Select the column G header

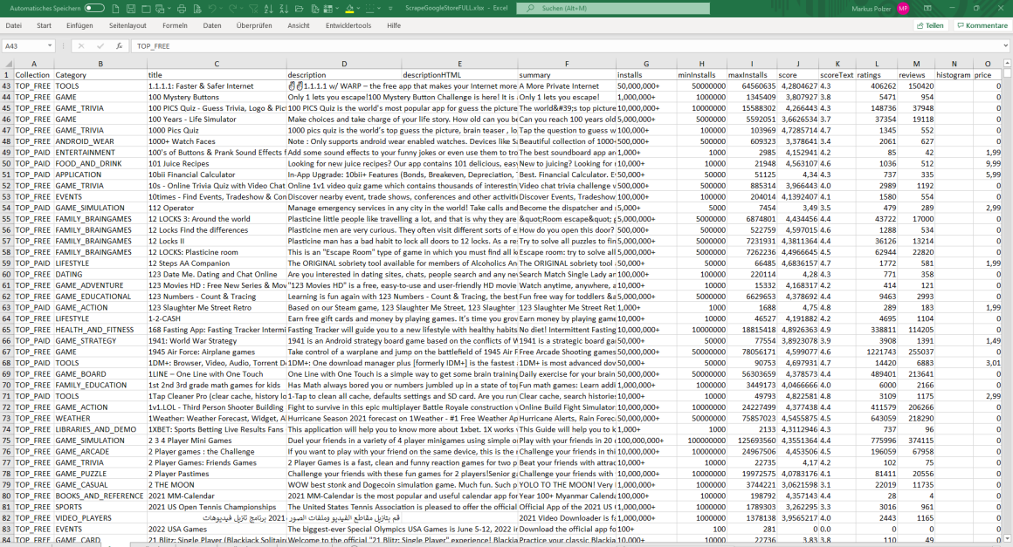click(x=645, y=64)
